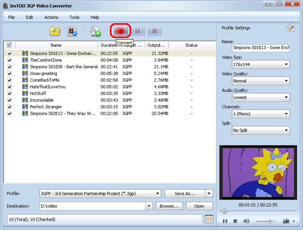Viewport: 303px width, 230px height.
Task: Click file icon of ComeBackToMe row
Action: pos(25,80)
